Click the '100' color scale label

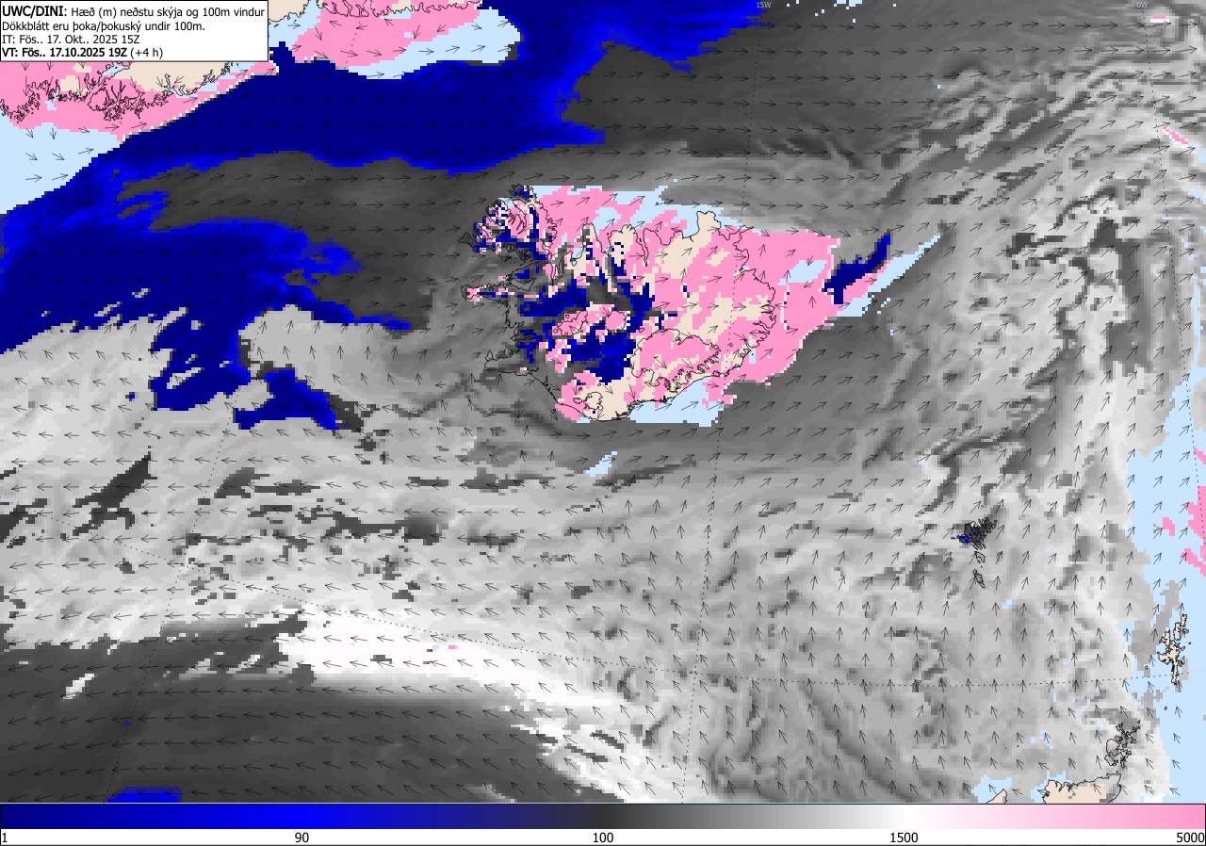[603, 838]
